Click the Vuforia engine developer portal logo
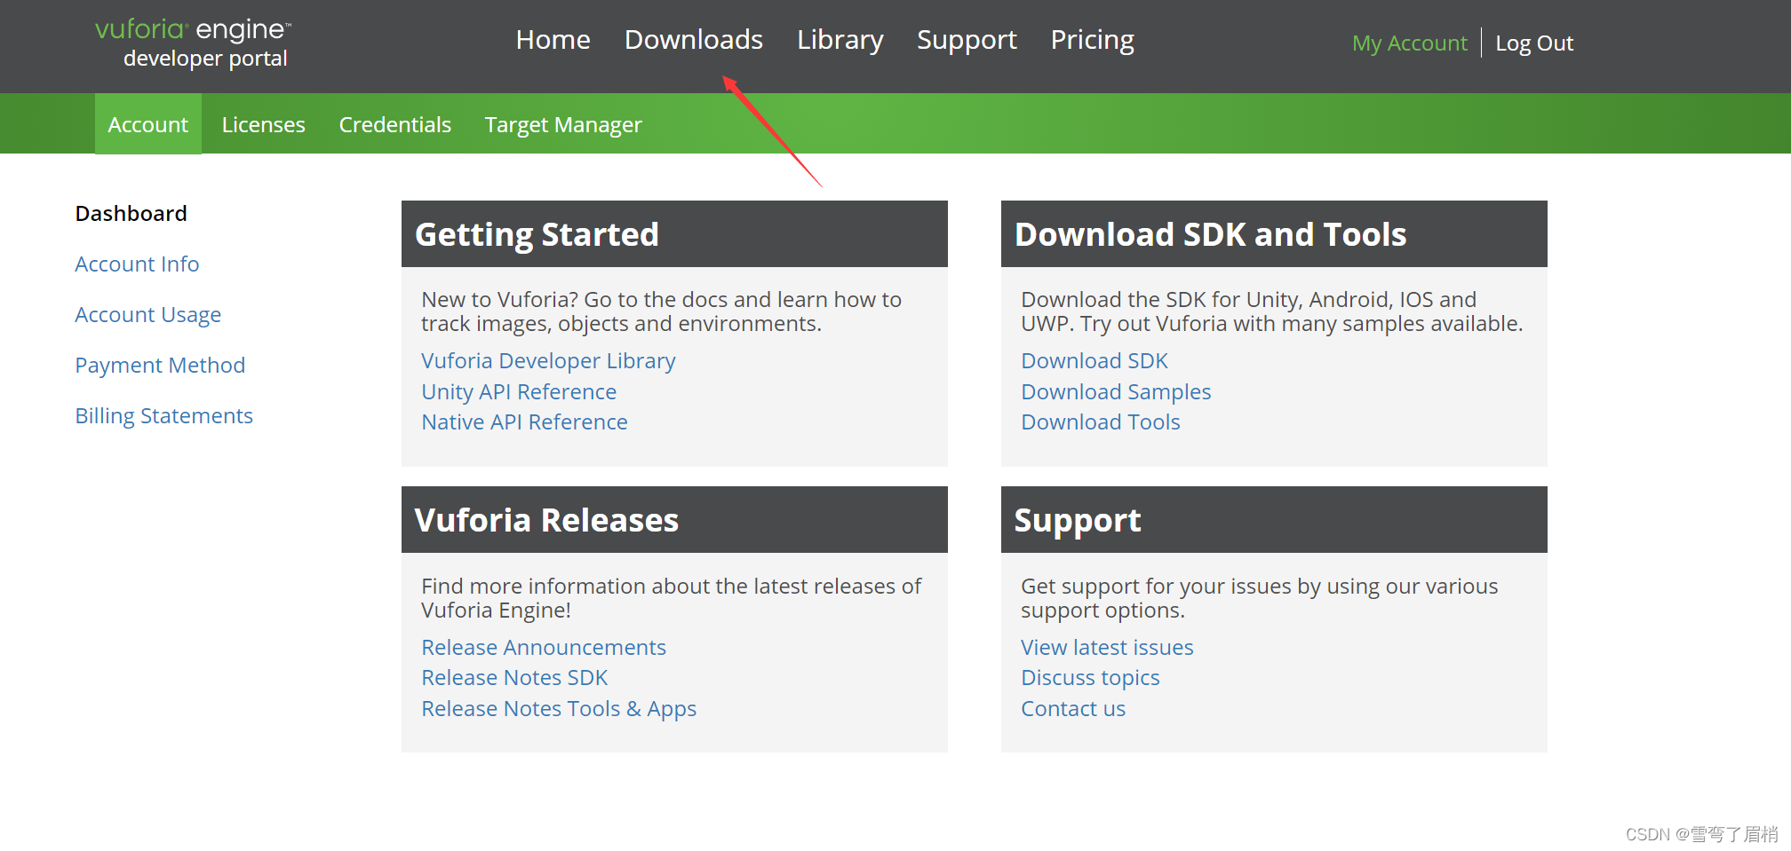This screenshot has height=851, width=1791. tap(193, 43)
